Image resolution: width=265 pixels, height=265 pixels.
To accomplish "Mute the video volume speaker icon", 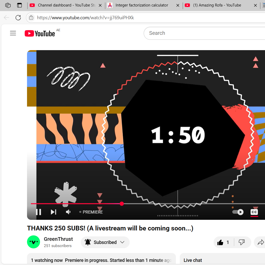I will pos(68,212).
